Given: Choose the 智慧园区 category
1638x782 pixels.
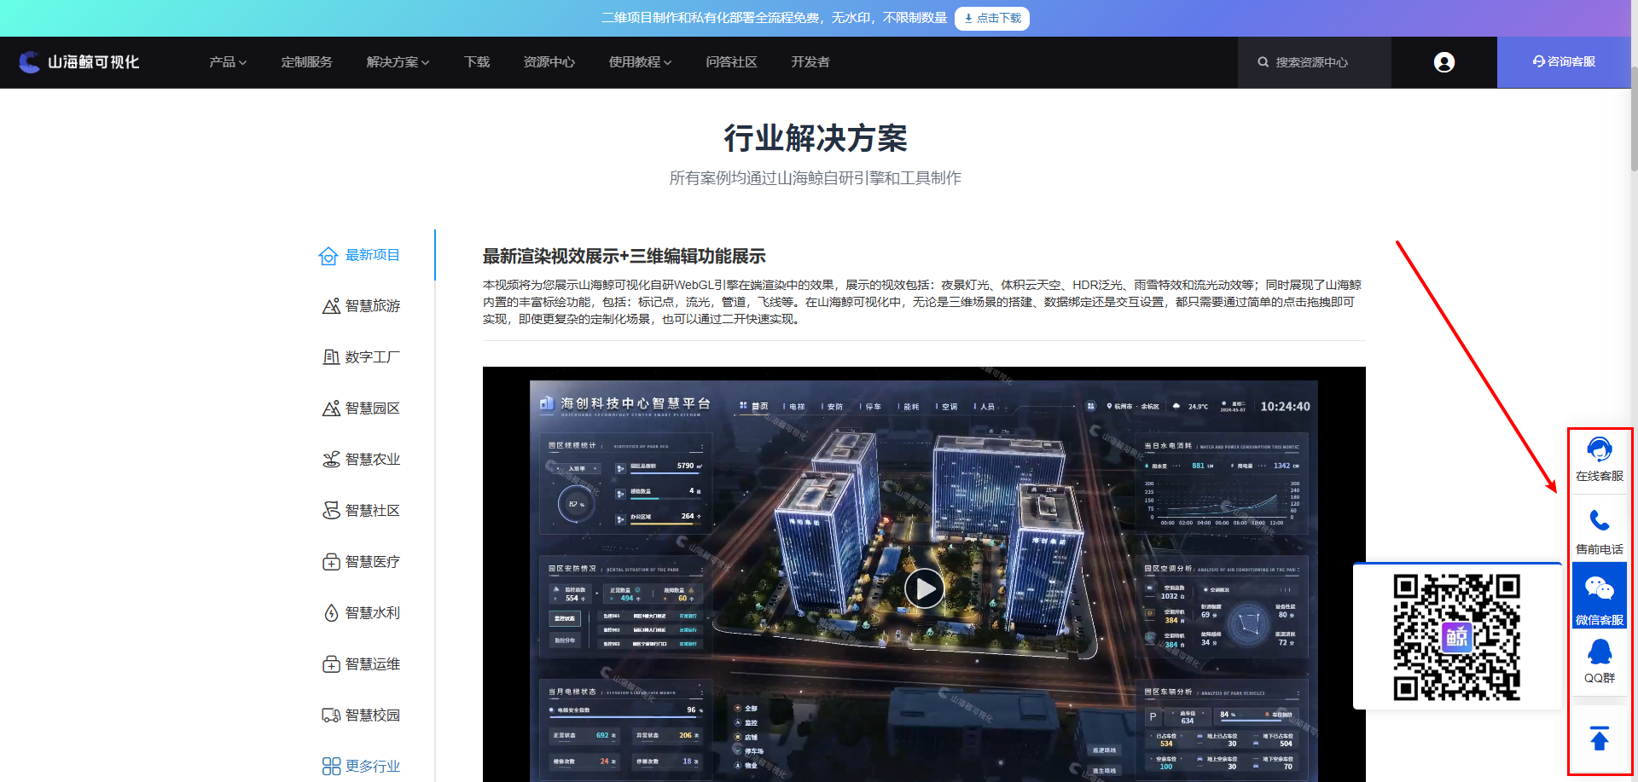Looking at the screenshot, I should (x=362, y=408).
